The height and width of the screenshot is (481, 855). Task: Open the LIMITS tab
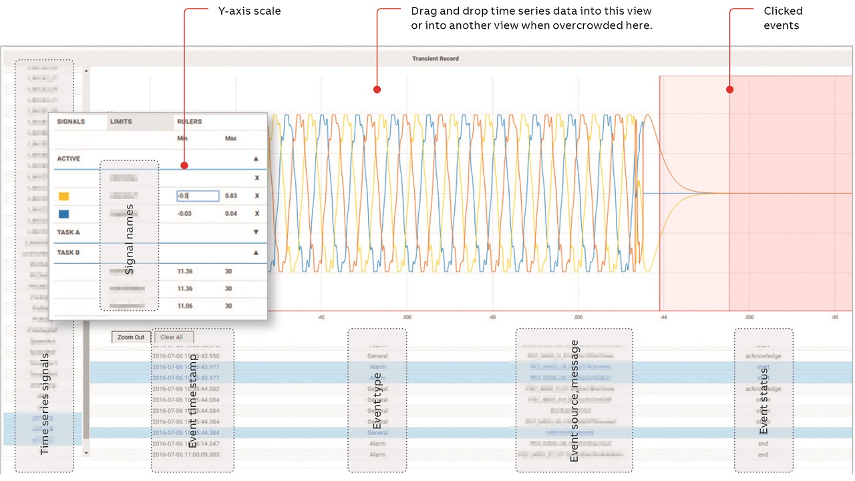pos(121,122)
